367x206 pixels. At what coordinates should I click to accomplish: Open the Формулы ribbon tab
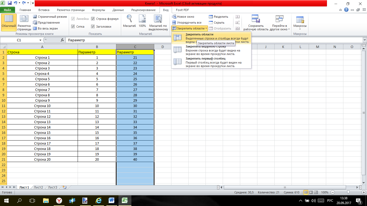click(x=98, y=10)
